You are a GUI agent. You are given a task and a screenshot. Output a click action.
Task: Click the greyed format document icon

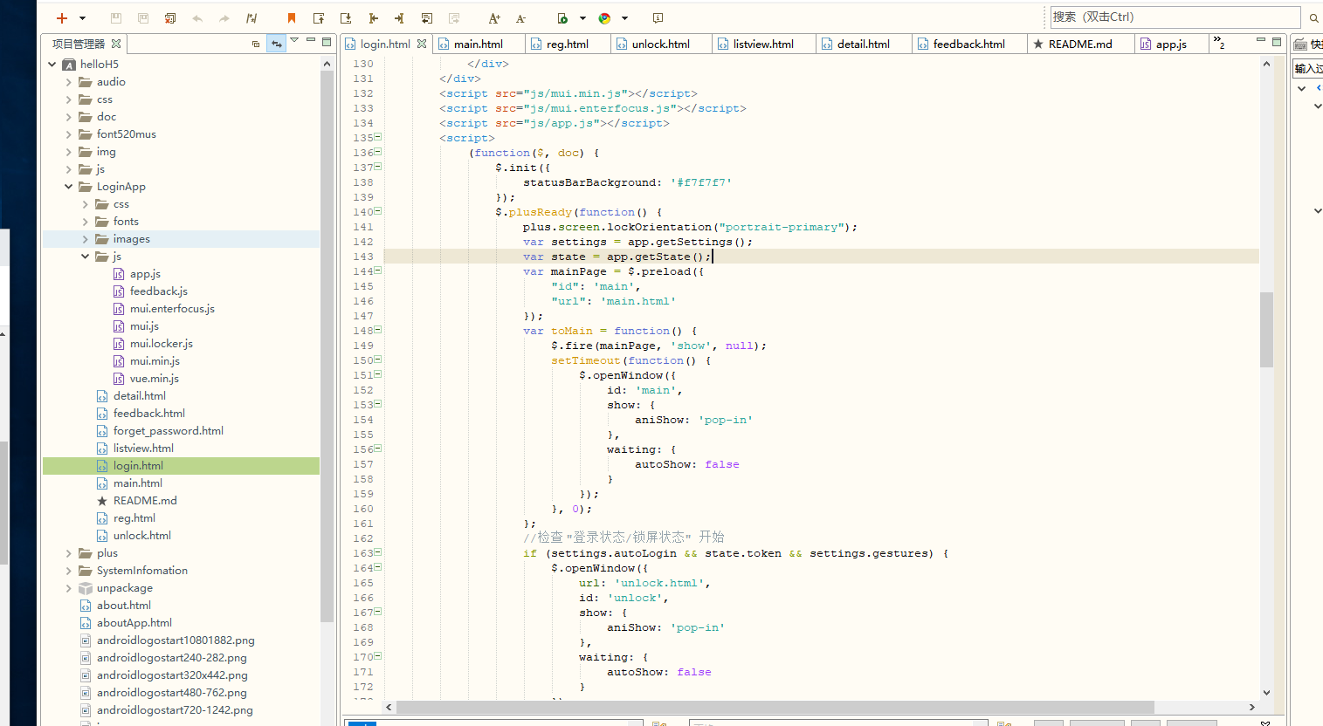coord(454,18)
